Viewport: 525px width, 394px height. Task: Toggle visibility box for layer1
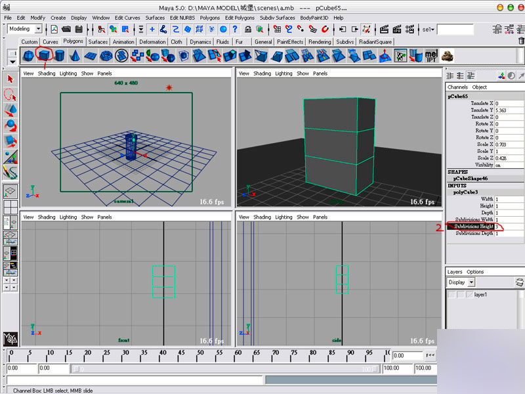pos(451,295)
